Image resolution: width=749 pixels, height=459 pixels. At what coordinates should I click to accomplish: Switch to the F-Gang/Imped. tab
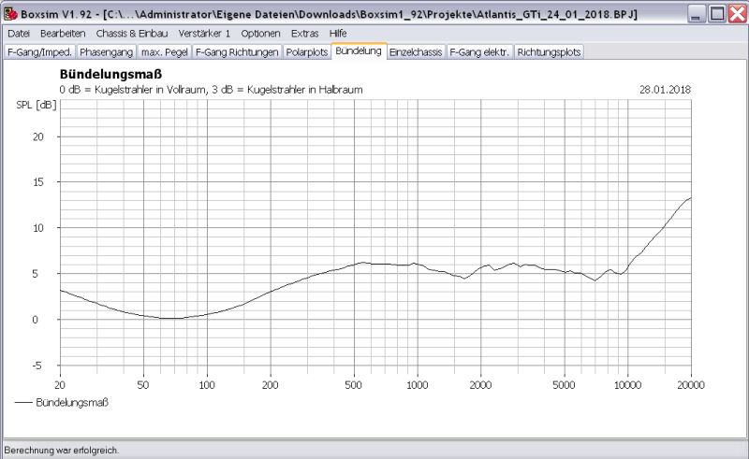[38, 52]
